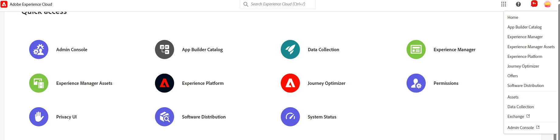Click the Experience Manager Assets green icon

click(39, 83)
